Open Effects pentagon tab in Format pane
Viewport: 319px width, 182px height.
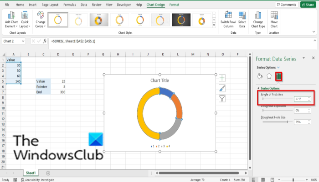(269, 76)
